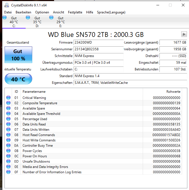
Task: Click the status orb beside Power On Hours
Action: tap(8, 156)
